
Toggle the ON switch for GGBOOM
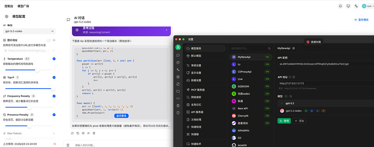(267, 86)
